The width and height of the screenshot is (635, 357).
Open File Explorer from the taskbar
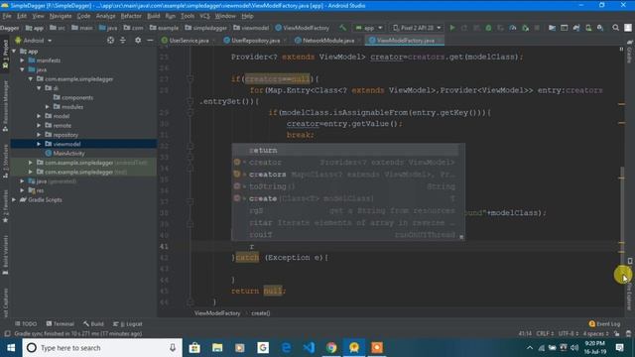[x=217, y=348]
